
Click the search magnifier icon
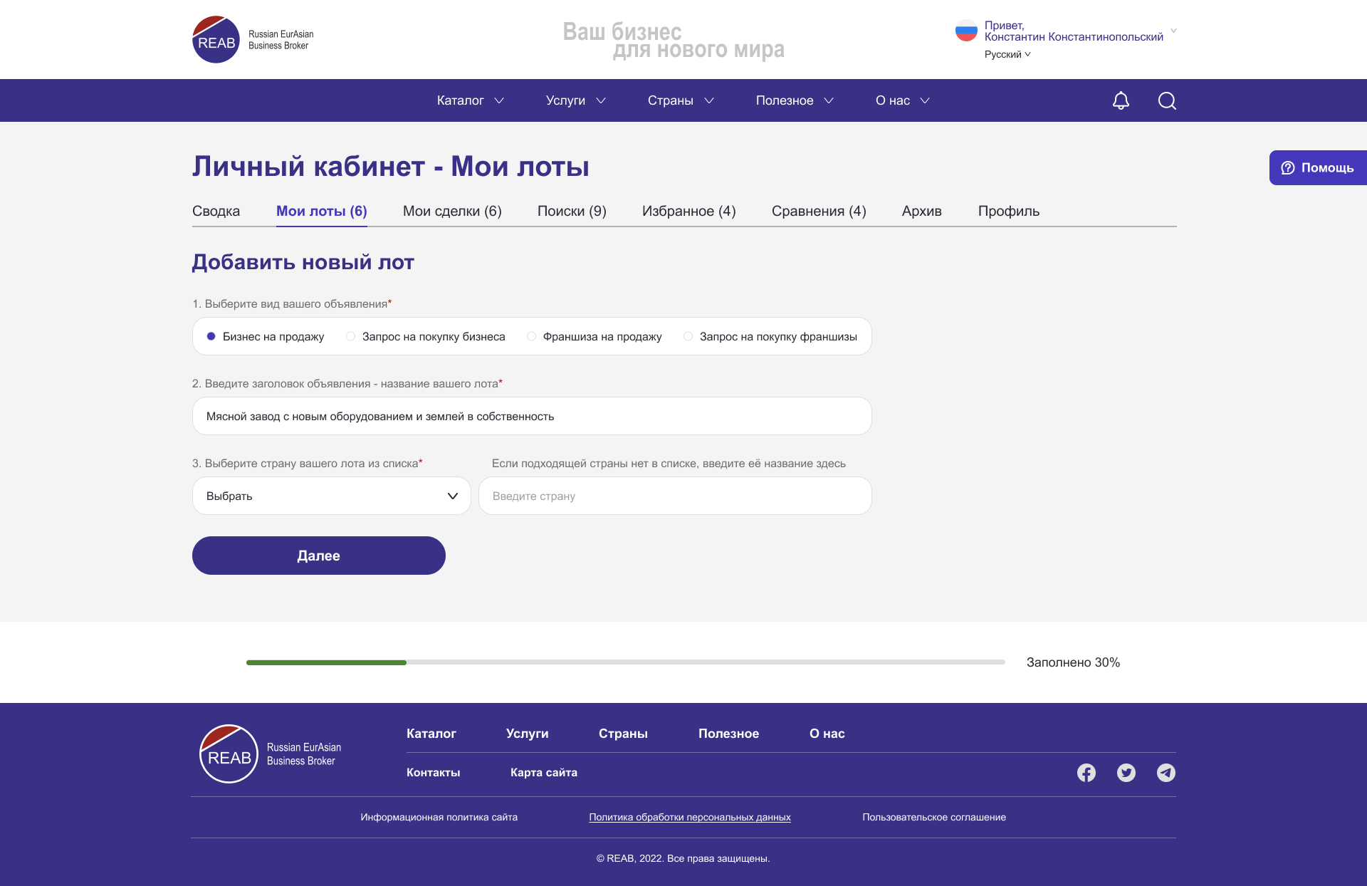tap(1167, 100)
